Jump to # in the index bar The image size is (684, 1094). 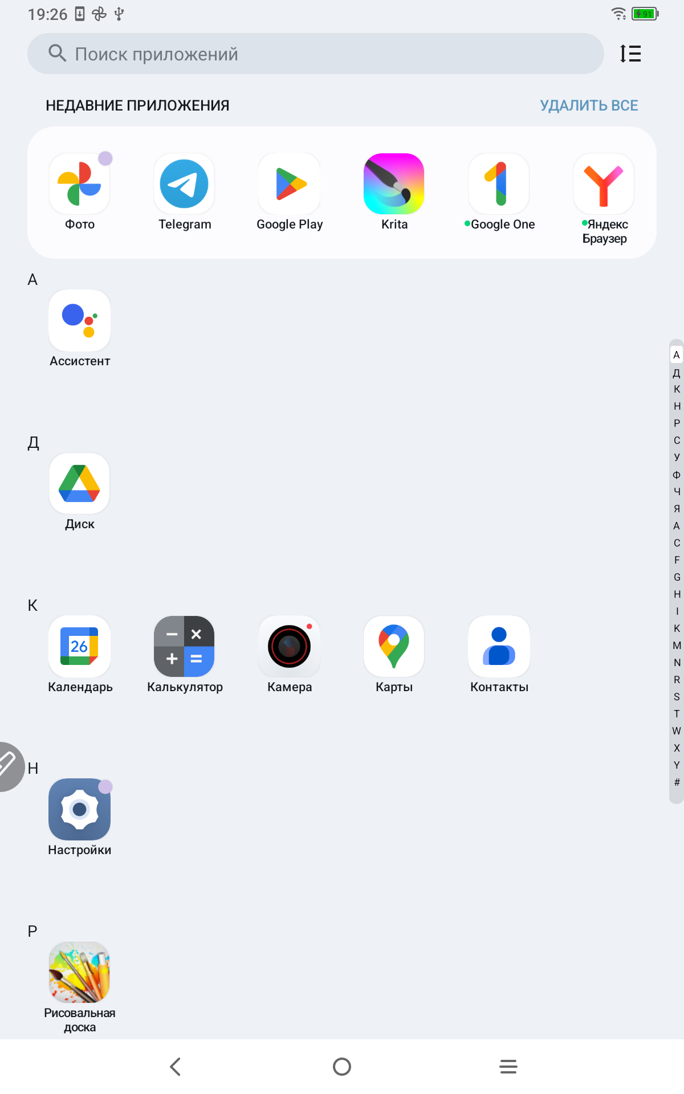(x=677, y=782)
